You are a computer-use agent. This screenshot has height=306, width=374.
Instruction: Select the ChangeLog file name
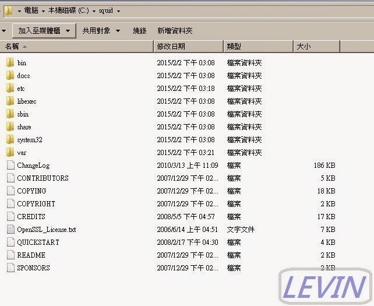pyautogui.click(x=33, y=166)
